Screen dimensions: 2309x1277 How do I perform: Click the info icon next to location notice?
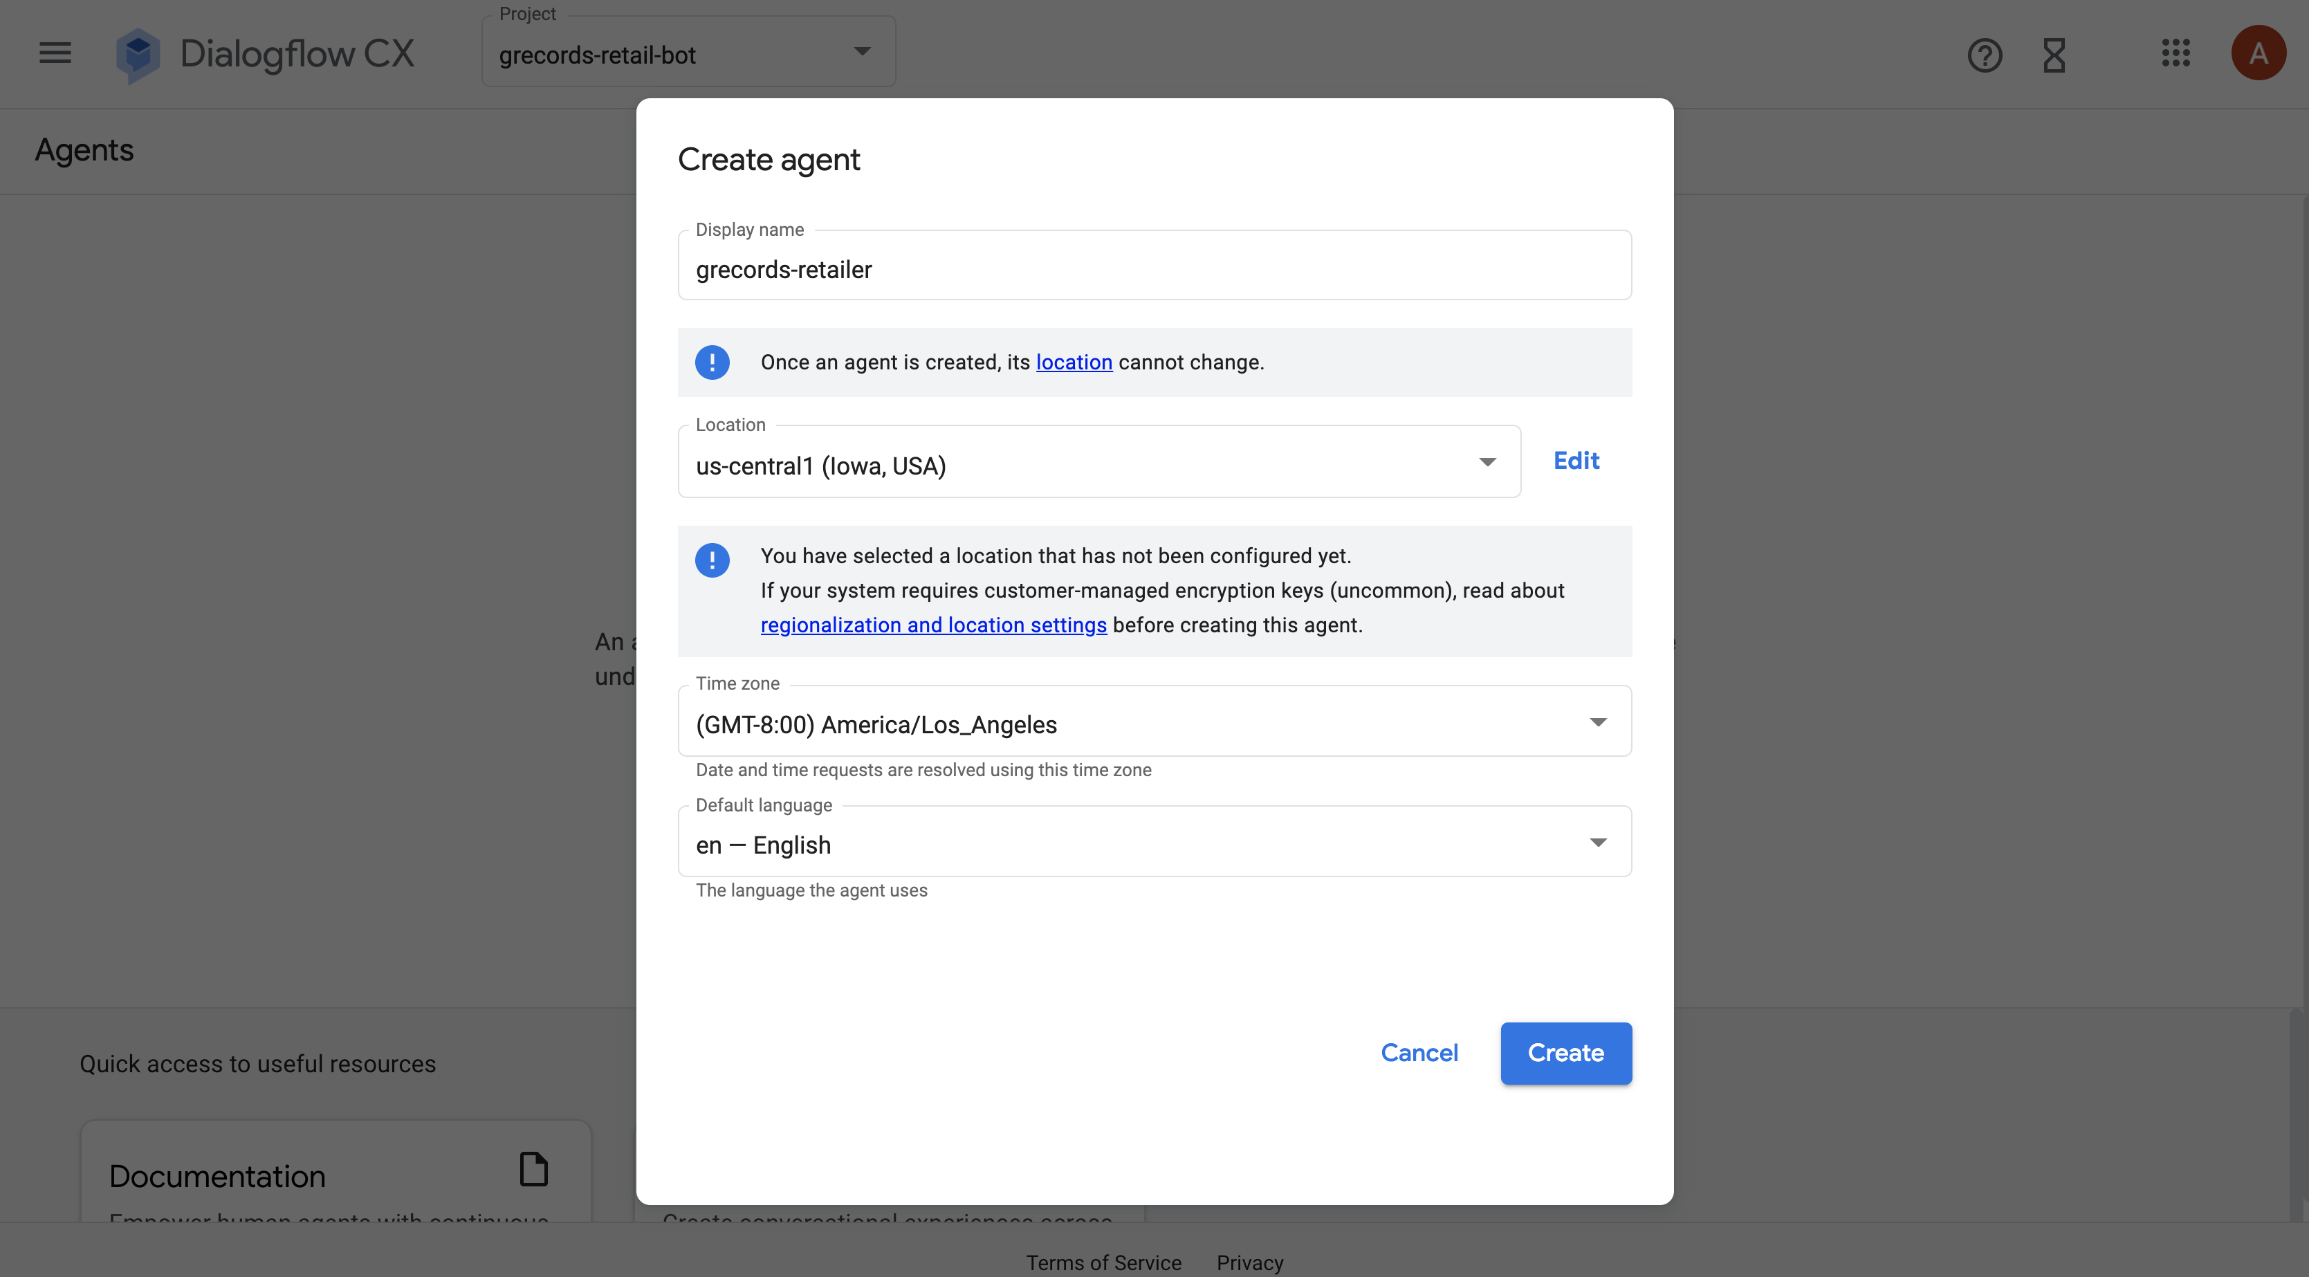(x=712, y=362)
